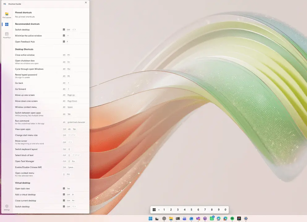The image size is (307, 222).
Task: Select the 'Window context menu' row
Action: pos(51,107)
